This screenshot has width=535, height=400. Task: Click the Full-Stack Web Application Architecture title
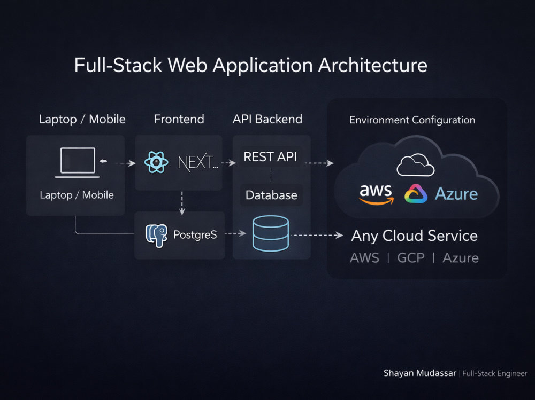[251, 65]
